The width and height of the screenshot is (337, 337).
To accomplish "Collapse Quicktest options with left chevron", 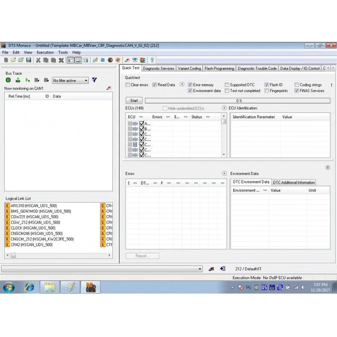I will 182,85.
